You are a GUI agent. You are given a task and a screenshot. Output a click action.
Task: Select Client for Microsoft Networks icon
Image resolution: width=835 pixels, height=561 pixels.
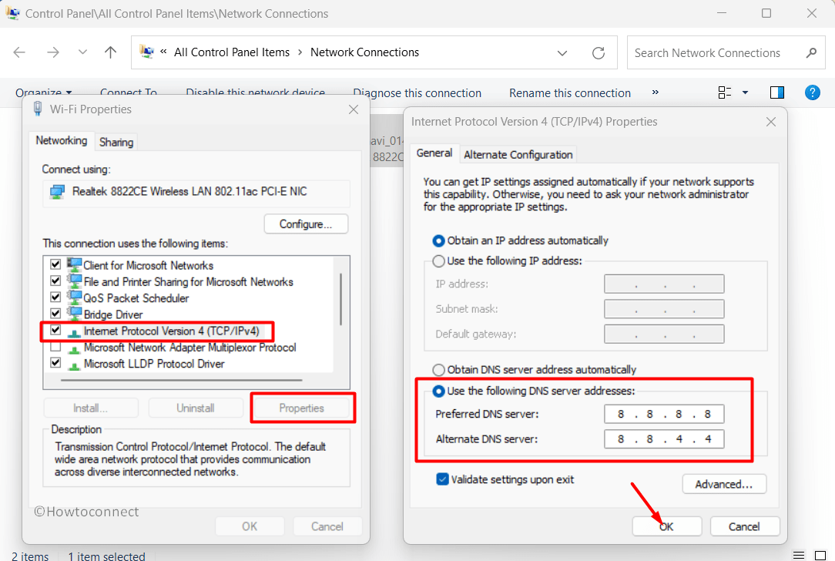tap(74, 264)
